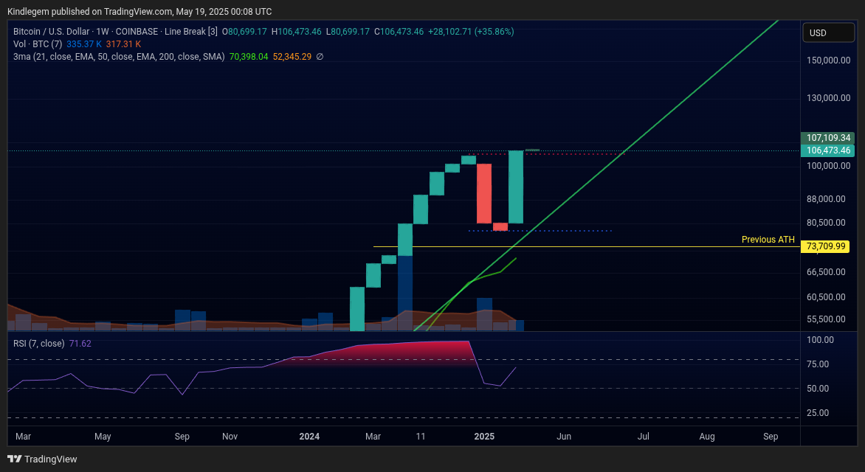The width and height of the screenshot is (865, 472).
Task: Click the RSI axis value 25.00
Action: 818,412
